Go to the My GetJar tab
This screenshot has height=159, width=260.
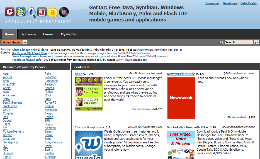point(69,34)
